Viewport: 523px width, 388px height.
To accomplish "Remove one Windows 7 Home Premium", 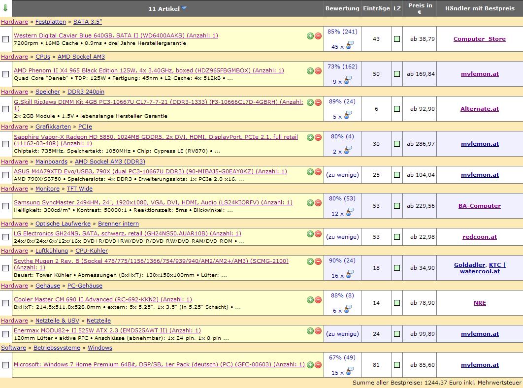I will (x=318, y=365).
